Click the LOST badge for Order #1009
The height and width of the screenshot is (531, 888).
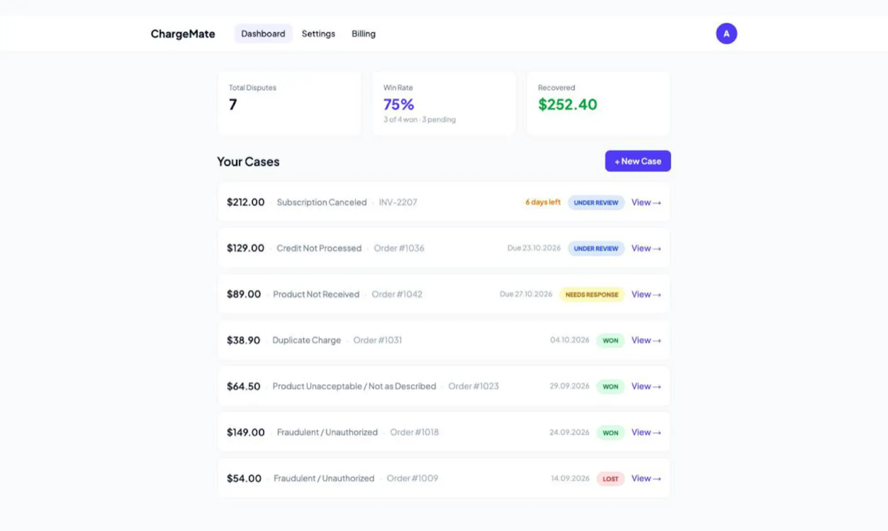(x=610, y=479)
